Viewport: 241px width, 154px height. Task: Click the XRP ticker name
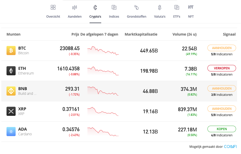22,109
